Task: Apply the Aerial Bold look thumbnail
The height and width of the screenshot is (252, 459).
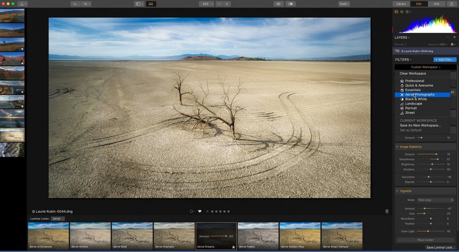Action: (x=132, y=236)
